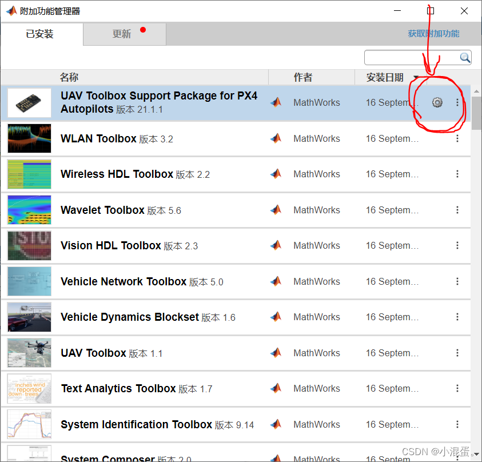Viewport: 482px width, 462px height.
Task: Click the scrollbar up arrow
Action: tap(476, 91)
